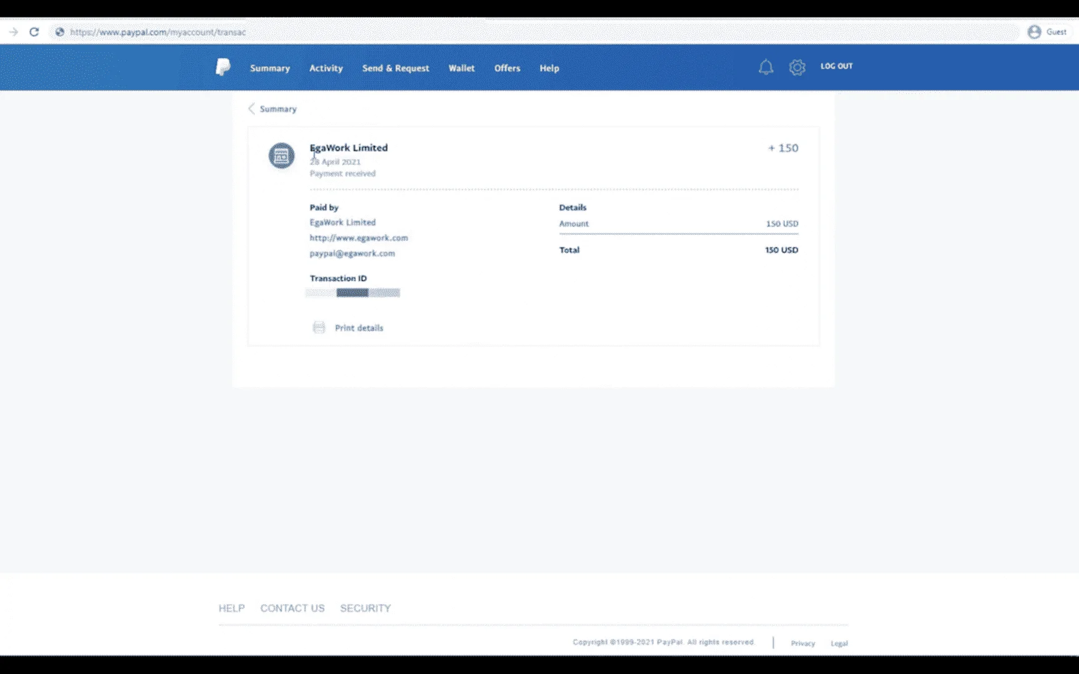Image resolution: width=1079 pixels, height=674 pixels.
Task: Click the 28 April 2021 date
Action: point(335,162)
